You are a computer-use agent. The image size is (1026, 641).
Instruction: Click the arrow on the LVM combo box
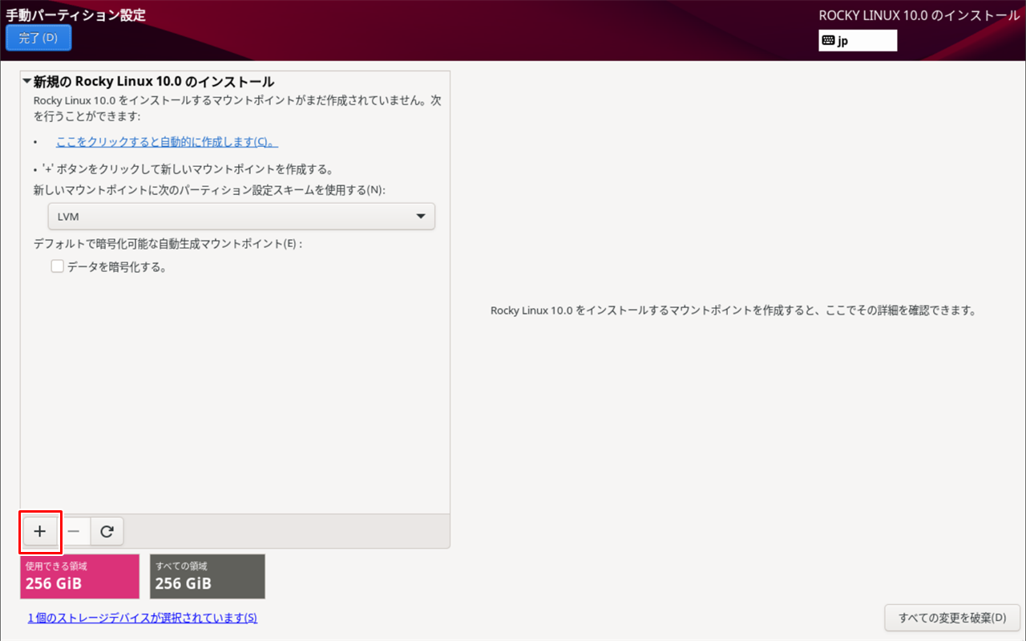[421, 217]
